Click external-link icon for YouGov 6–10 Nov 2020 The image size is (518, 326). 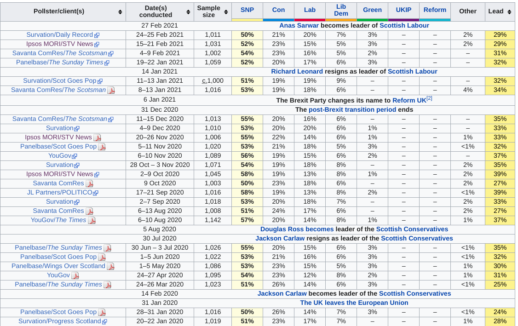point(75,156)
